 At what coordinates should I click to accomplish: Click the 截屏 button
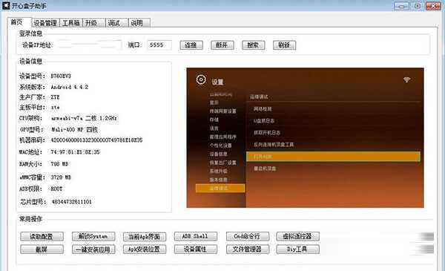pos(42,249)
